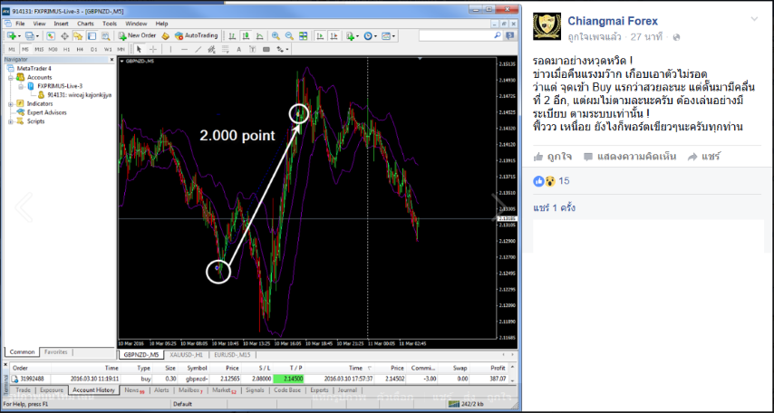Zoom out of the chart
This screenshot has height=413, width=774.
click(289, 35)
